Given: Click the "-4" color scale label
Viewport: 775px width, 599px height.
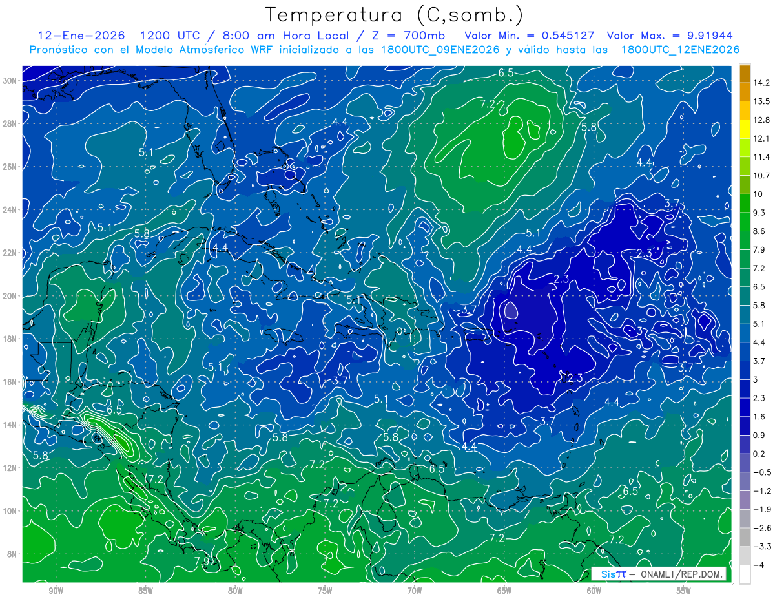Looking at the screenshot, I should click(758, 565).
